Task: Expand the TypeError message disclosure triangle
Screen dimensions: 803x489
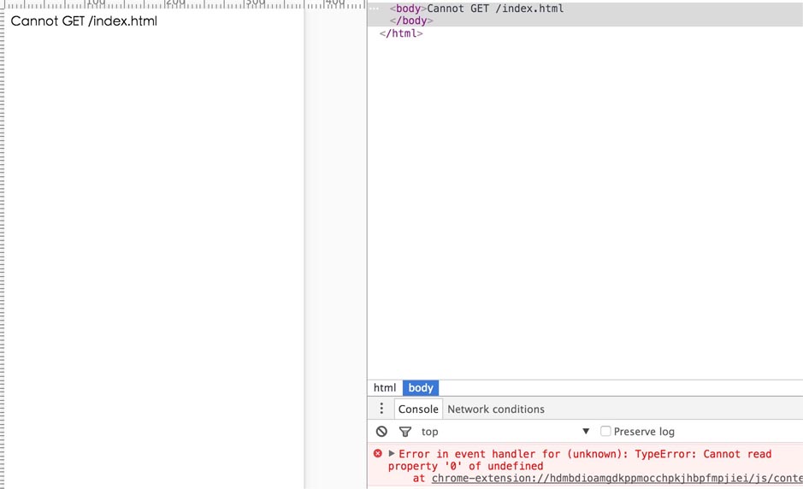Action: (392, 454)
